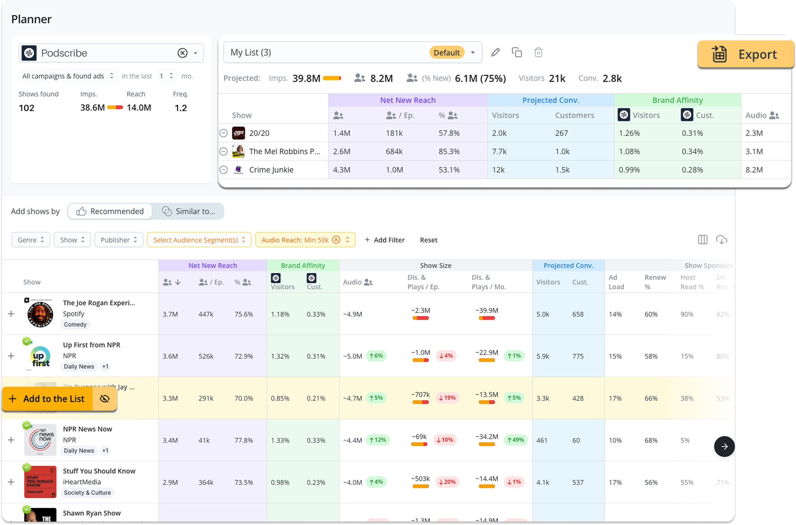Click the Joe Rogan Experience show thumbnail

pyautogui.click(x=40, y=314)
